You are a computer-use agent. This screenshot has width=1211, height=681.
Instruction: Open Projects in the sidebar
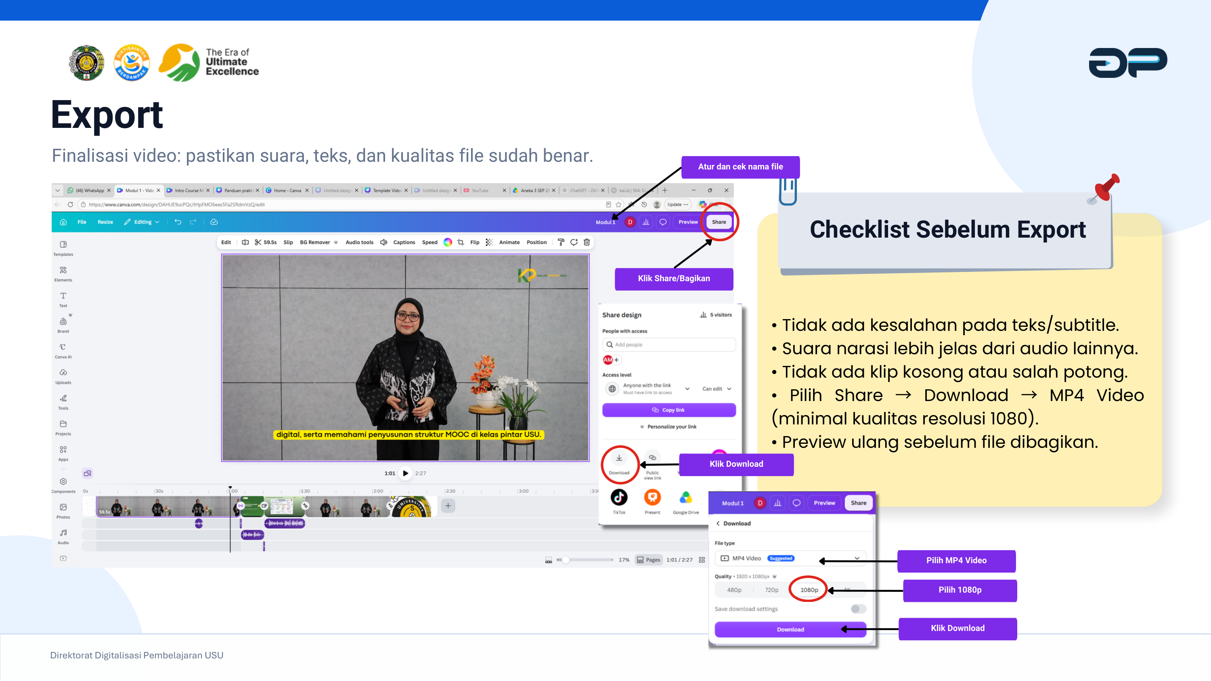(x=63, y=428)
